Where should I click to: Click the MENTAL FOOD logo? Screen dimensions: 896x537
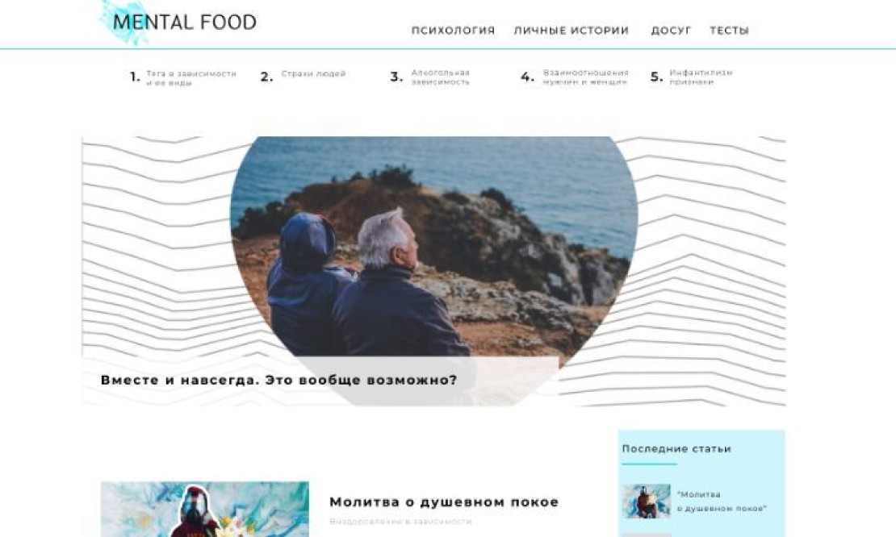pos(178,23)
